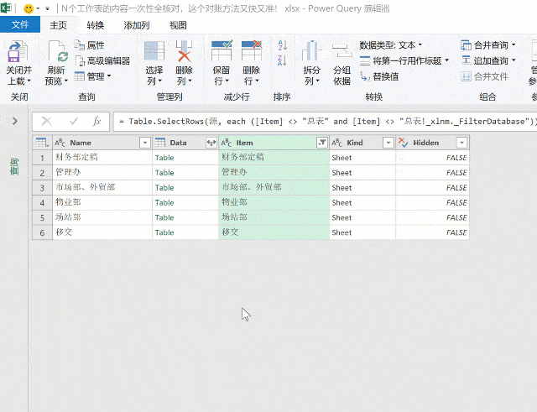The height and width of the screenshot is (412, 537).
Task: Open the Item column filter button
Action: point(322,143)
